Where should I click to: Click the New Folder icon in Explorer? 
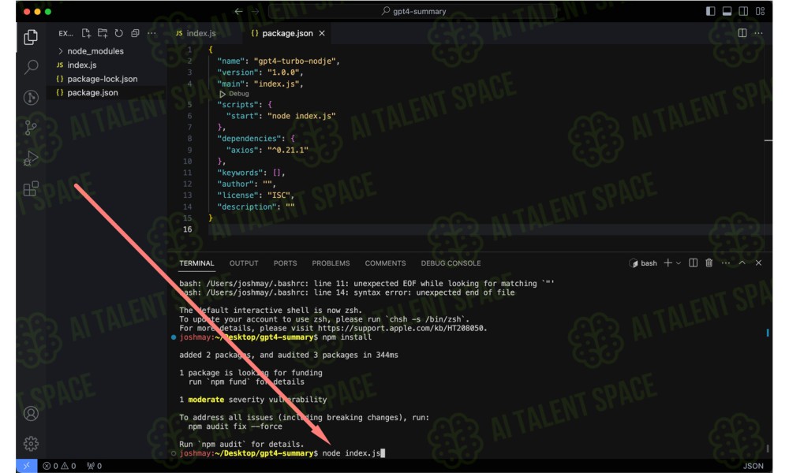[x=103, y=33]
